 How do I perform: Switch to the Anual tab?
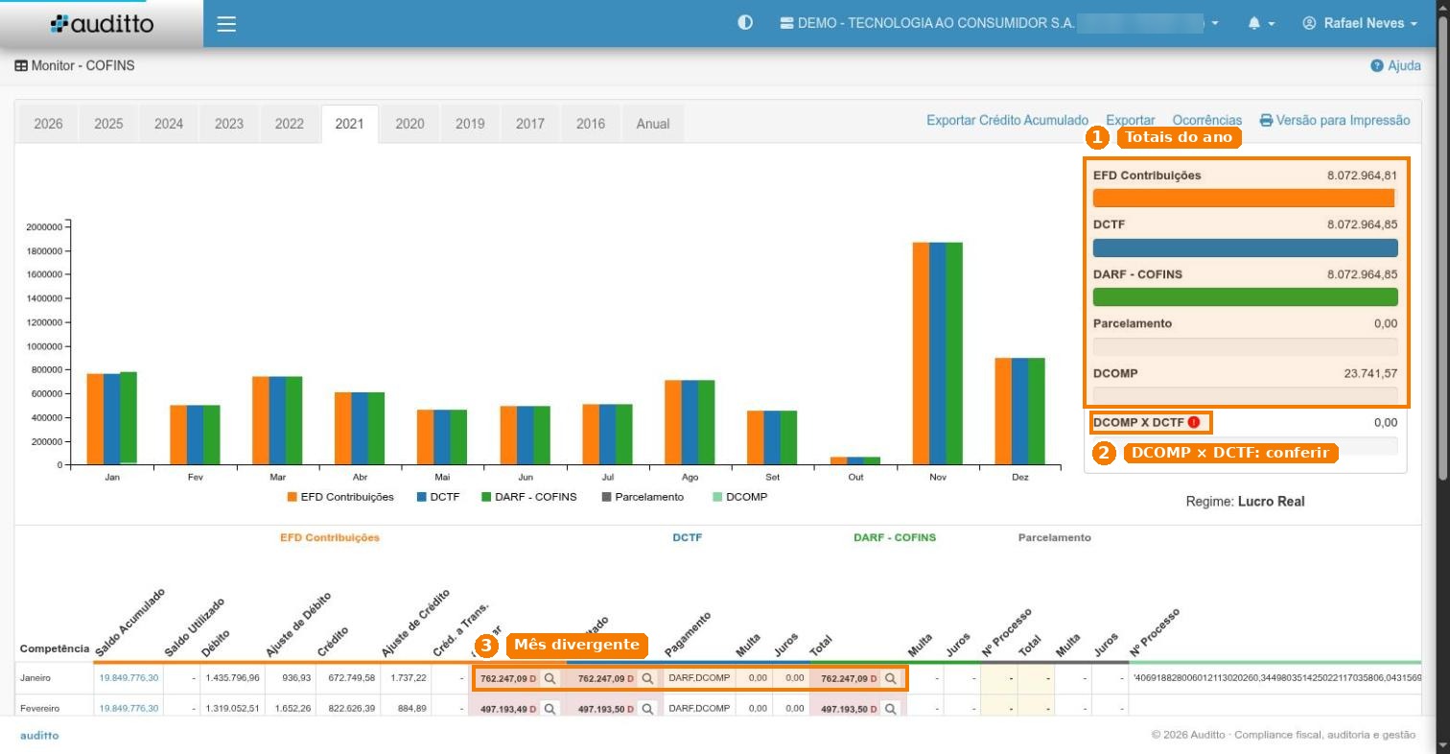pos(653,124)
